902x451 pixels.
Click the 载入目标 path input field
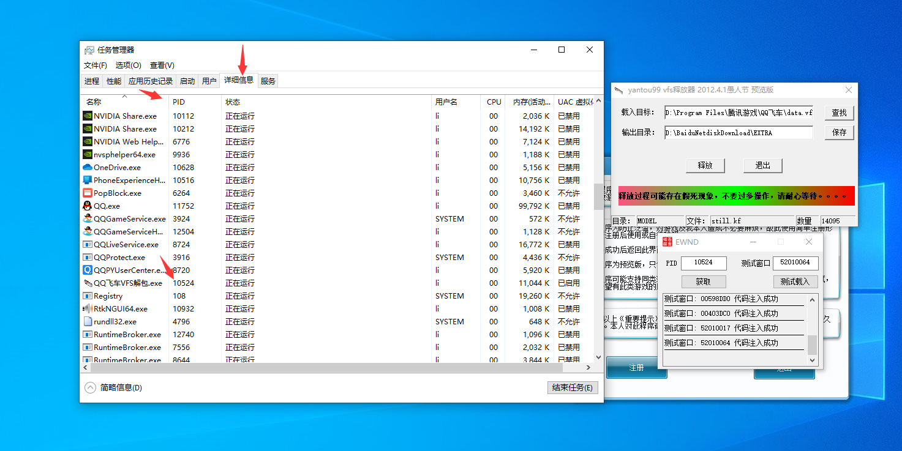click(739, 113)
